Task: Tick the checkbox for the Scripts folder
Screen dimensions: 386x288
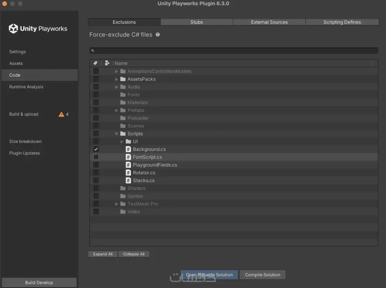Action: coord(96,134)
